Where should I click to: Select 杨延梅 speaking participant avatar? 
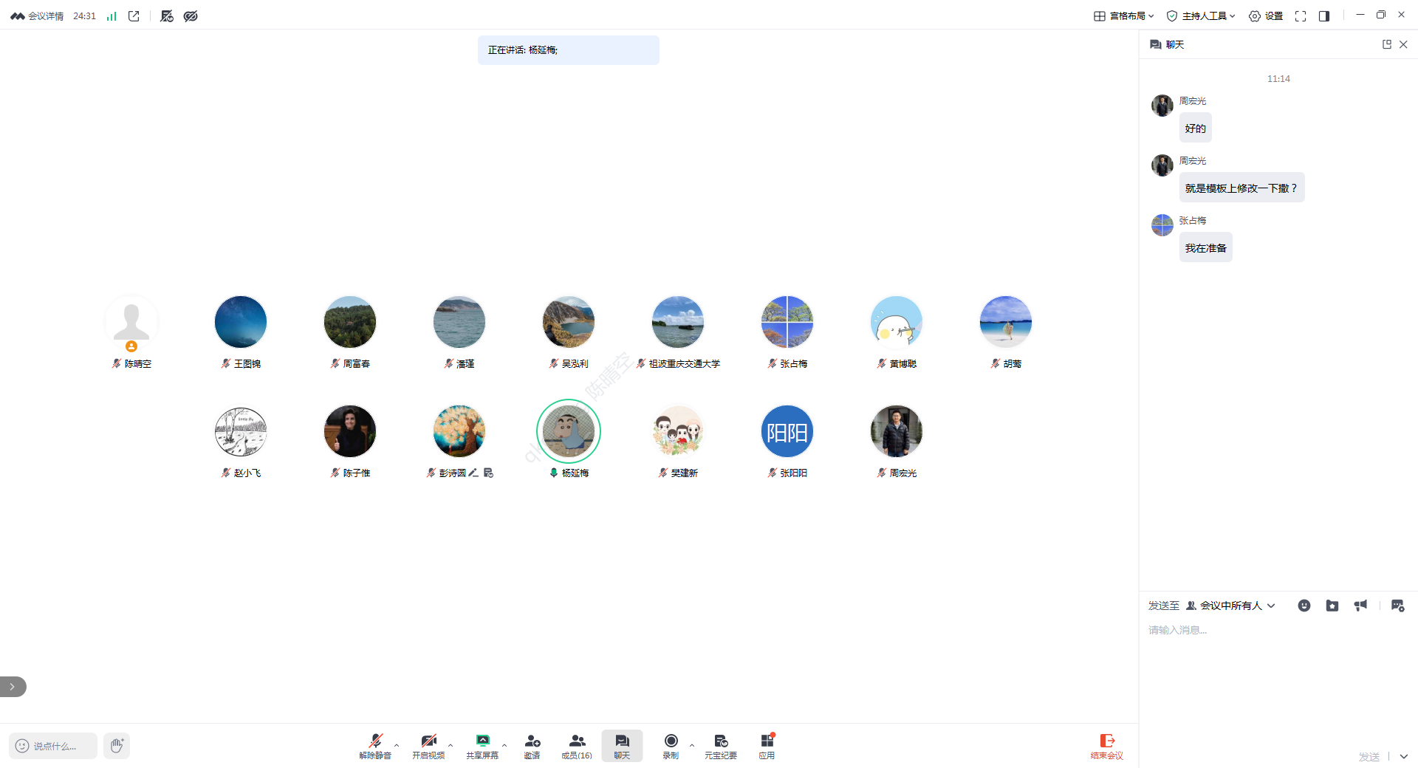pyautogui.click(x=569, y=431)
